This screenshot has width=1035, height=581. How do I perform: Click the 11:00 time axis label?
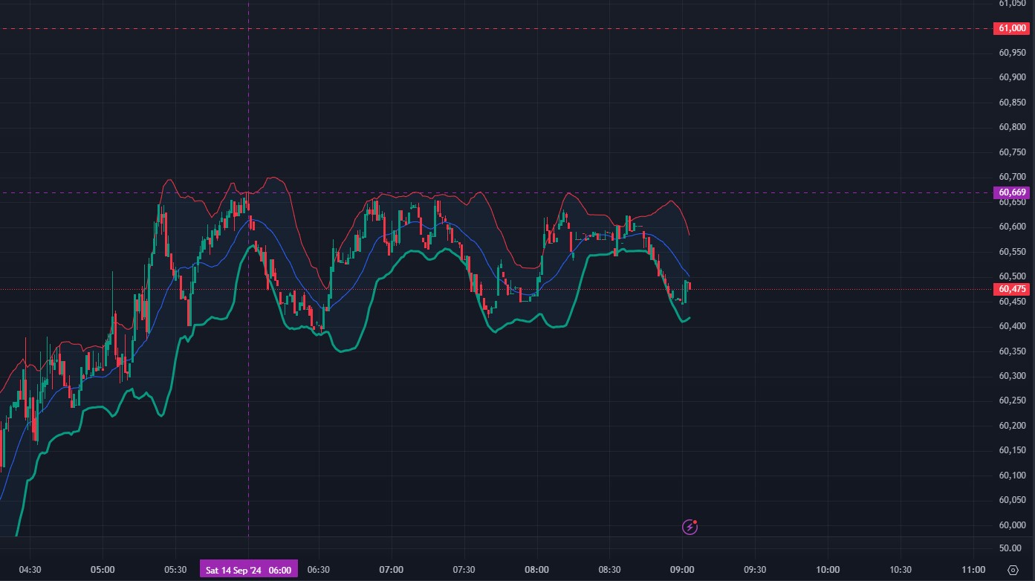click(x=973, y=570)
